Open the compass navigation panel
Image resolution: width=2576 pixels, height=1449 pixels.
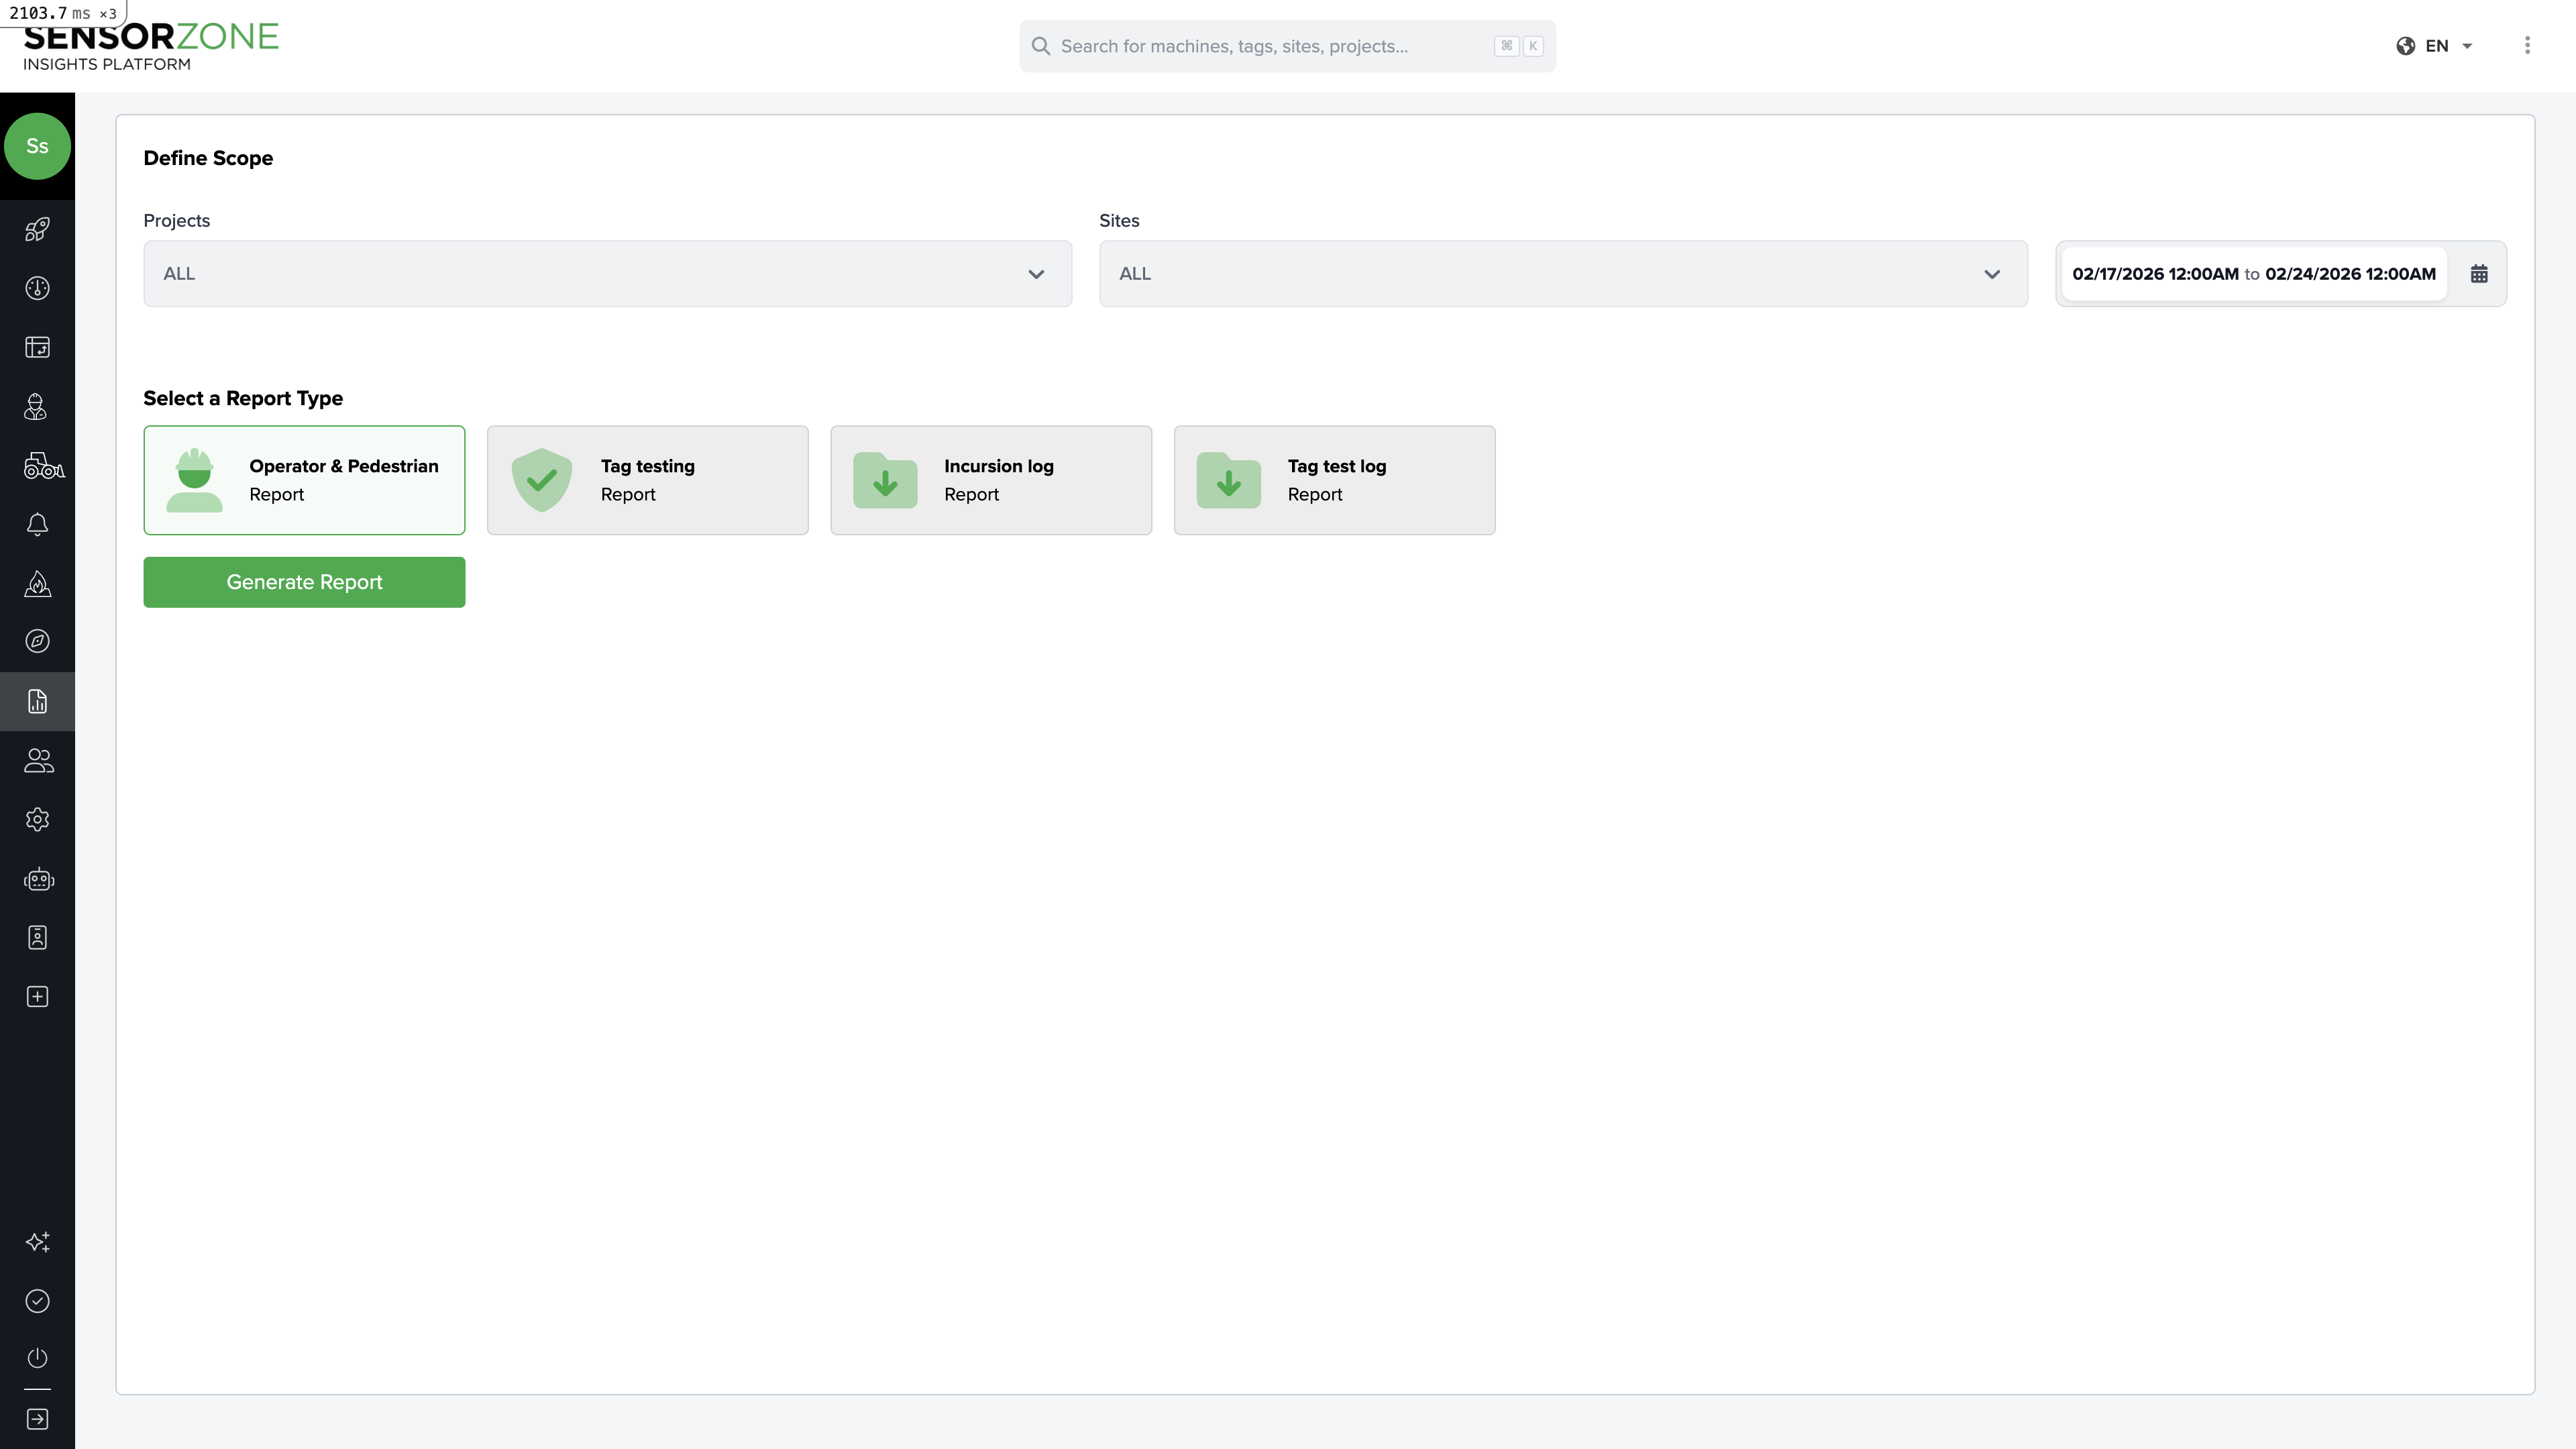[x=38, y=641]
